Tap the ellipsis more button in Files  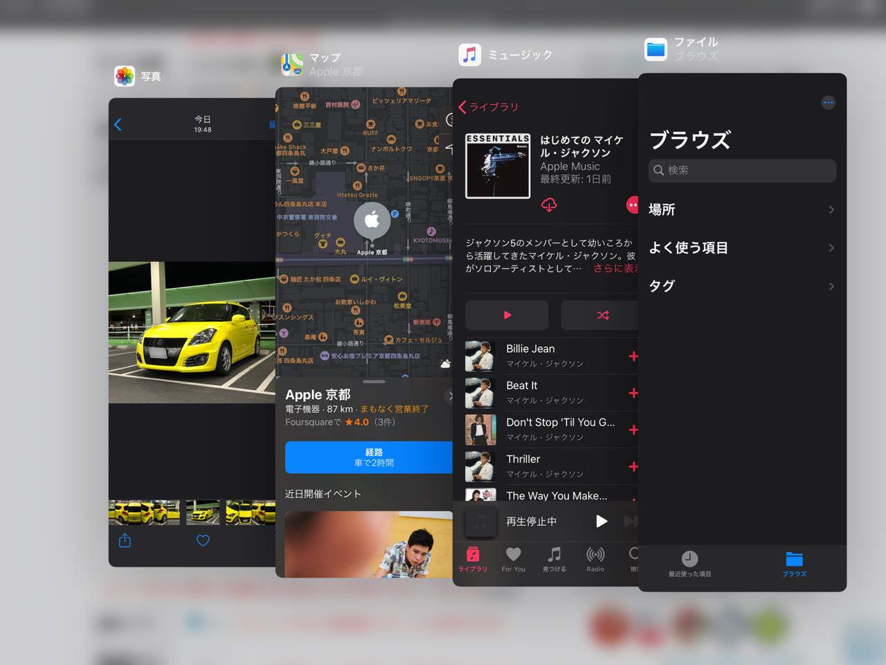[829, 103]
